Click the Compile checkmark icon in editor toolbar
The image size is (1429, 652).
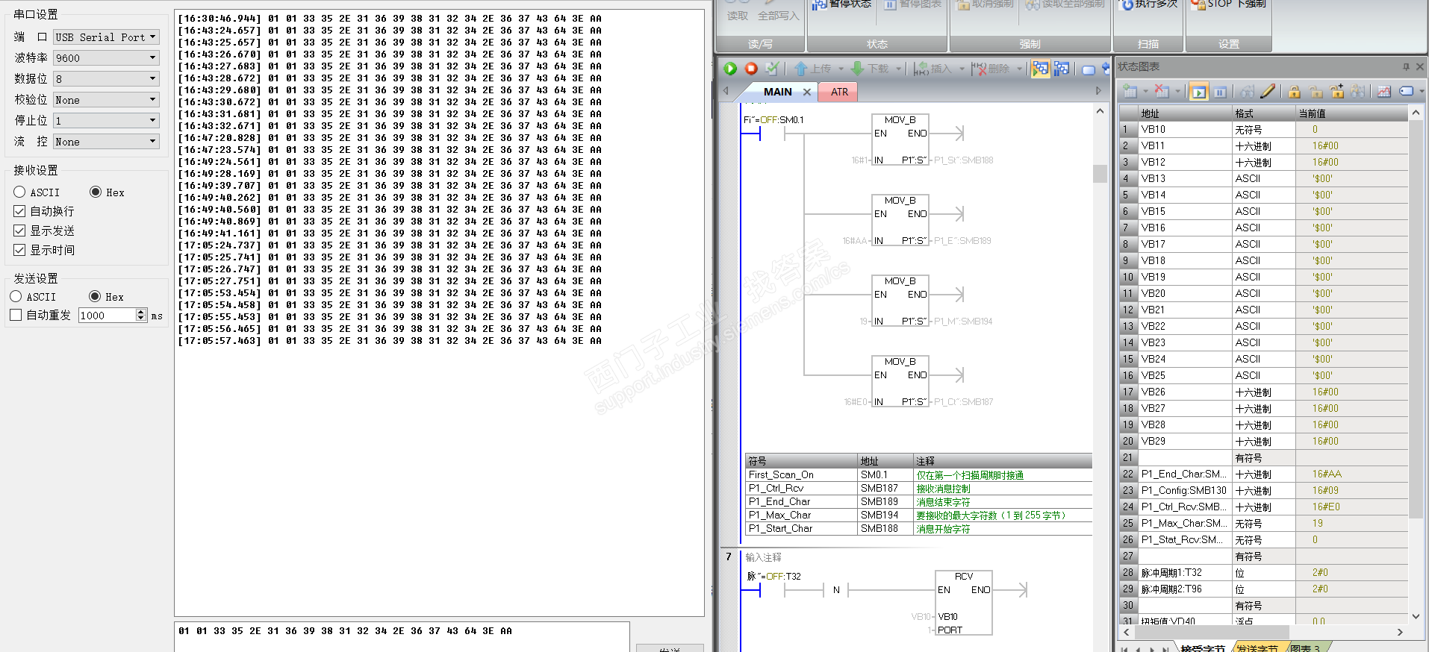772,69
